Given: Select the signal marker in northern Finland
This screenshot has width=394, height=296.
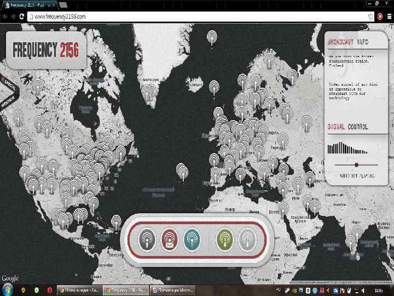Looking at the screenshot, I should coord(269,60).
